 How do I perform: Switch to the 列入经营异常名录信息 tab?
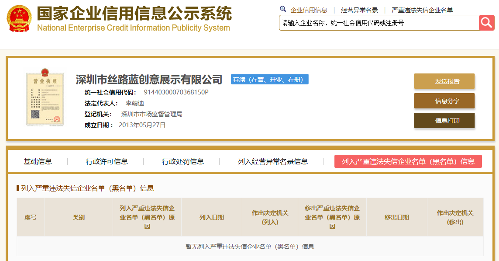[x=273, y=162]
